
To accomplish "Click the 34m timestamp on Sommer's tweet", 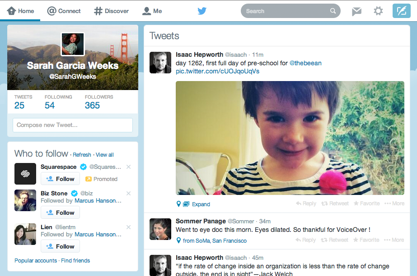I will tap(265, 222).
